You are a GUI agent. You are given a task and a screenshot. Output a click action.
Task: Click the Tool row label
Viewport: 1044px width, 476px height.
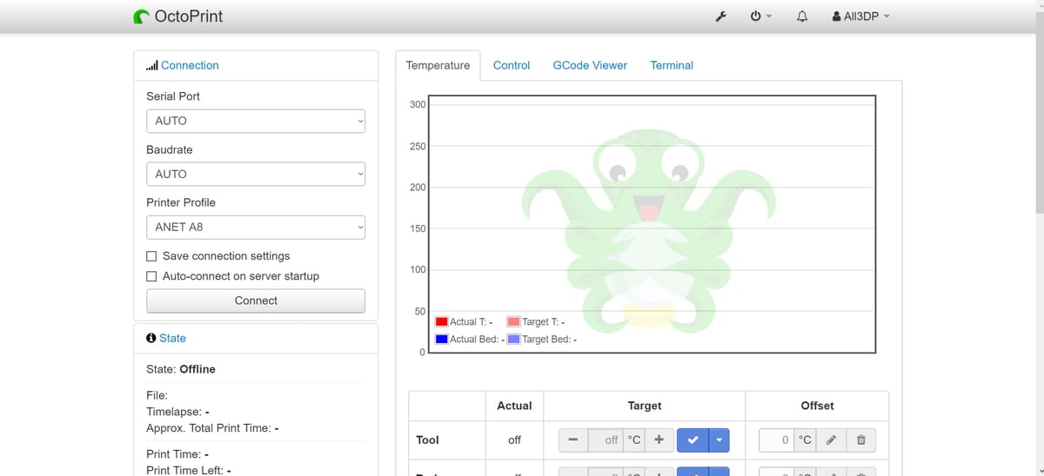pos(428,440)
